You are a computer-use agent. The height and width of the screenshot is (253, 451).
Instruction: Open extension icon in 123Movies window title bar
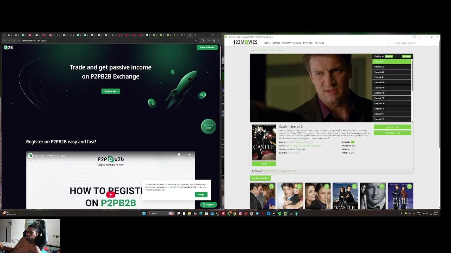[x=414, y=37]
